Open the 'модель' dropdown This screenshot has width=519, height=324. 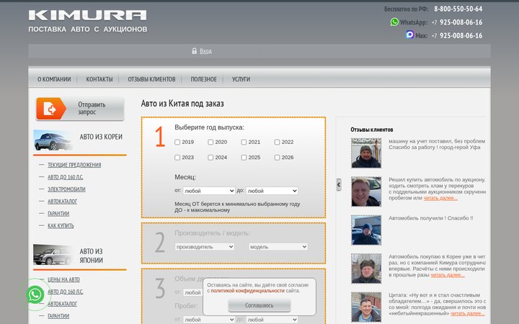click(x=278, y=247)
